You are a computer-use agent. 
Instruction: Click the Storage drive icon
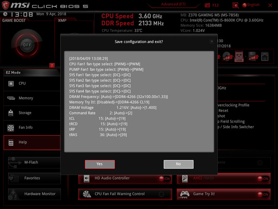pyautogui.click(x=11, y=113)
